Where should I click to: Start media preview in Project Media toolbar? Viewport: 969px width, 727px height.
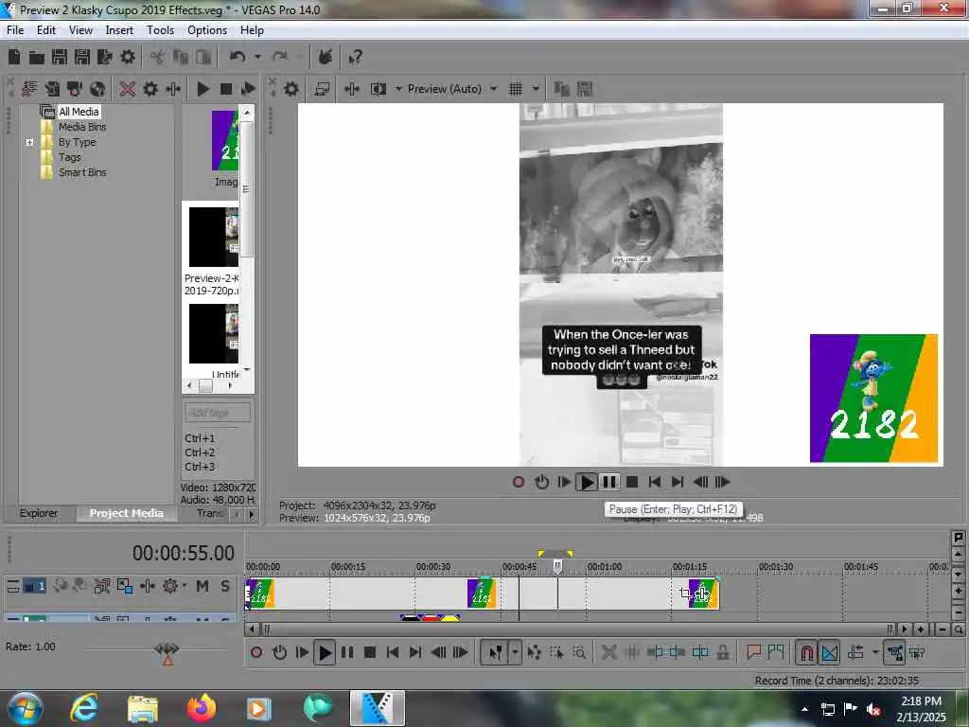(203, 89)
